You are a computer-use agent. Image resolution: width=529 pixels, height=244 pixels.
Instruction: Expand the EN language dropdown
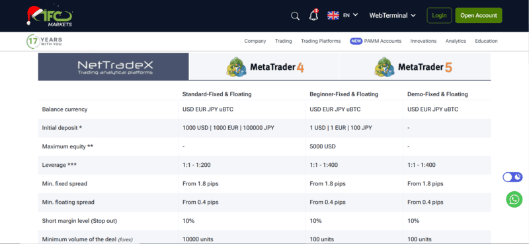pos(350,15)
